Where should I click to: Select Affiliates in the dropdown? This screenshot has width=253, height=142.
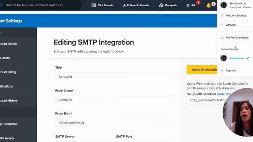231,25
